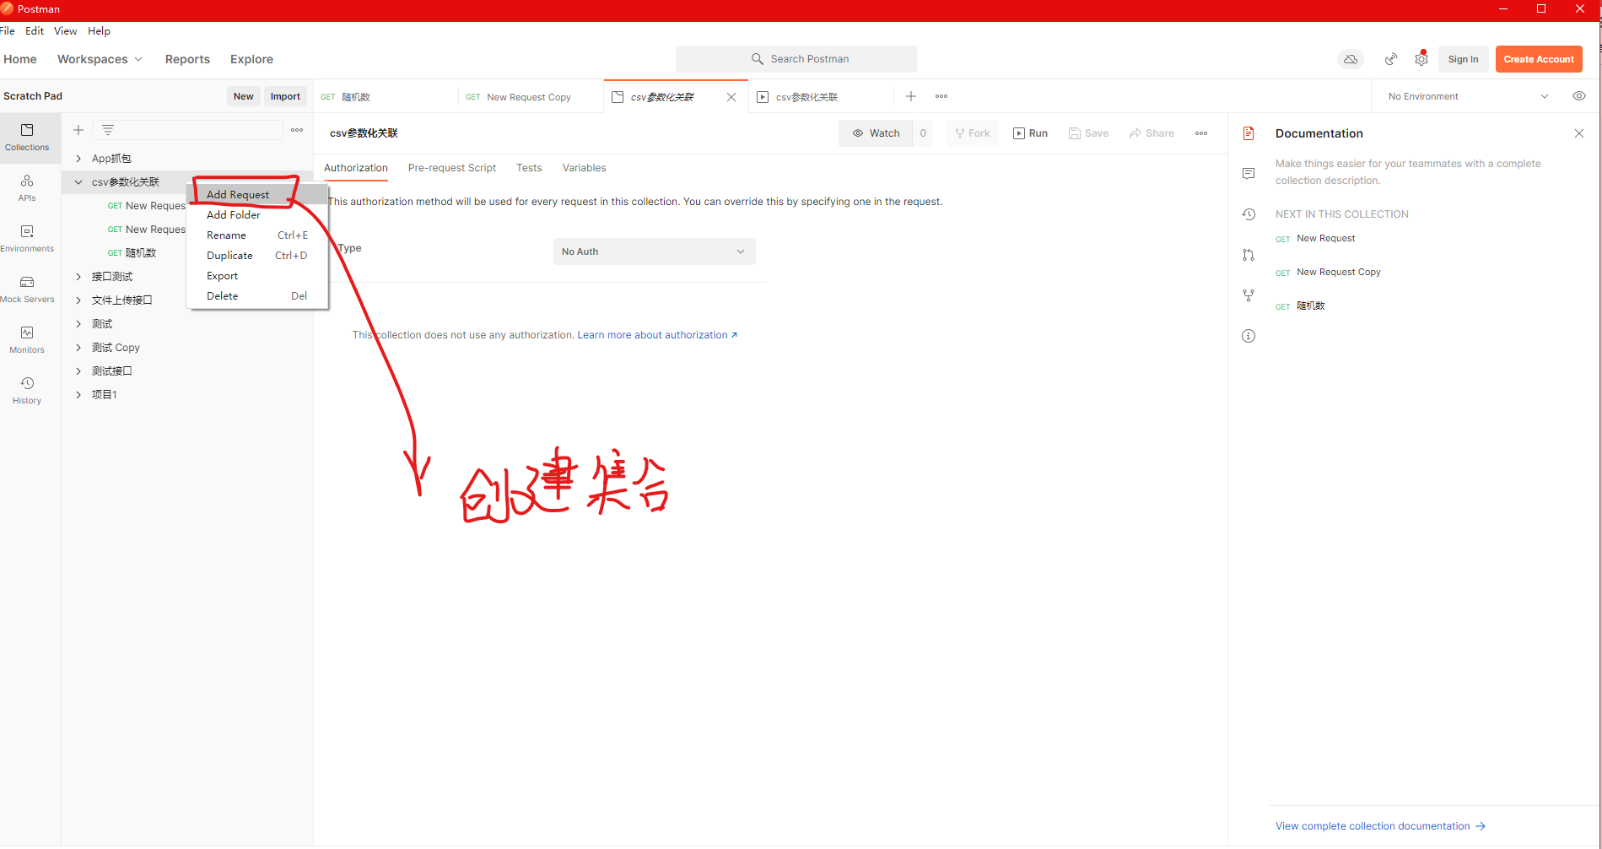Image resolution: width=1602 pixels, height=849 pixels.
Task: Open the pull requests icon in right sidebar
Action: pyautogui.click(x=1249, y=255)
